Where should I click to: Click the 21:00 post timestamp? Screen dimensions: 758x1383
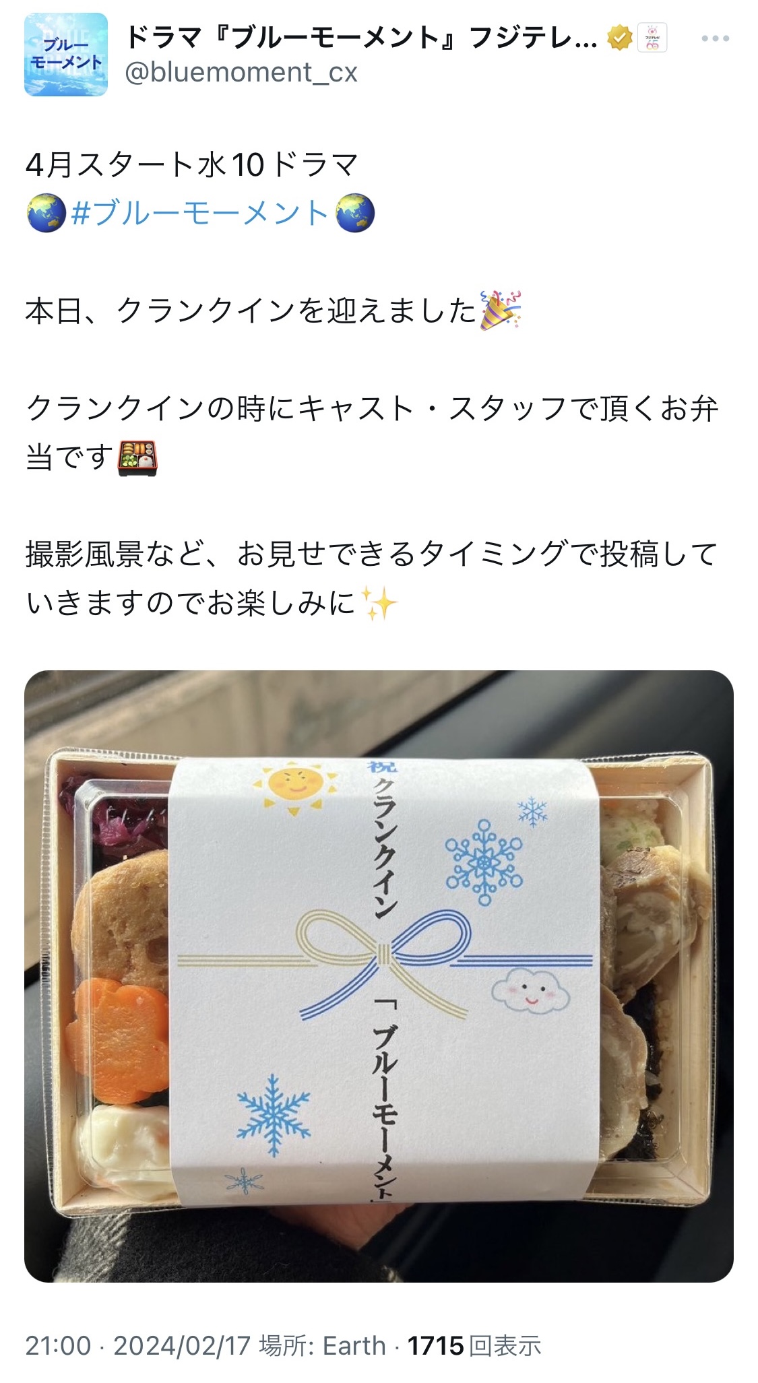58,1346
